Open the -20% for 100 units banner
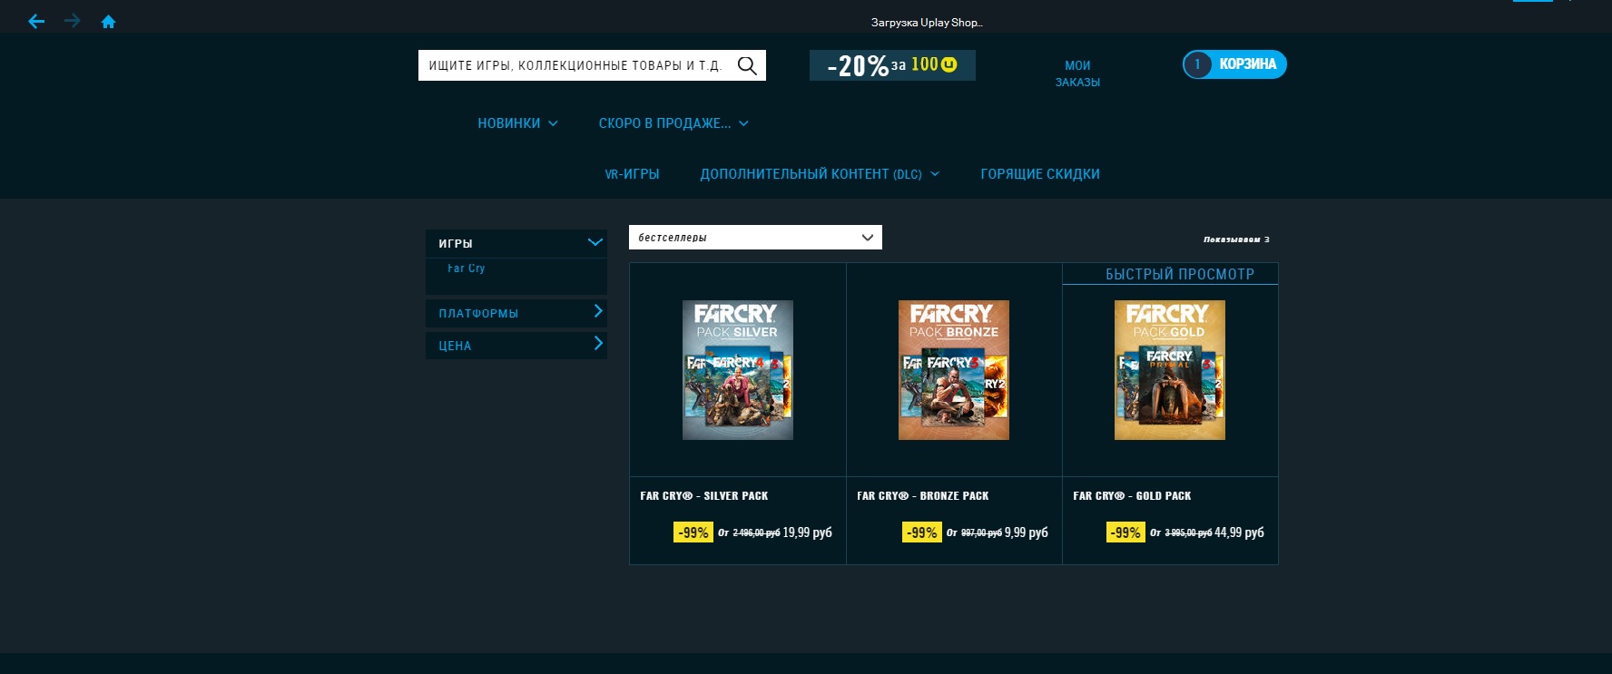1612x674 pixels. click(x=892, y=65)
